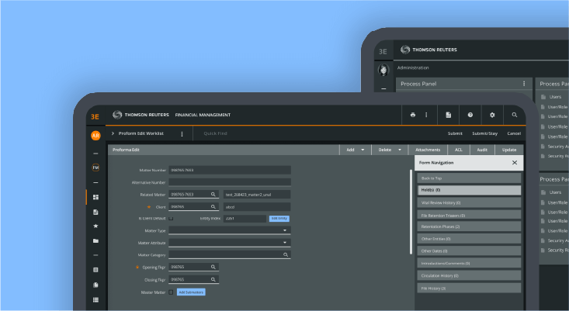Click the Quick Find input field
Viewport: 569px width, 311px height.
(x=215, y=133)
